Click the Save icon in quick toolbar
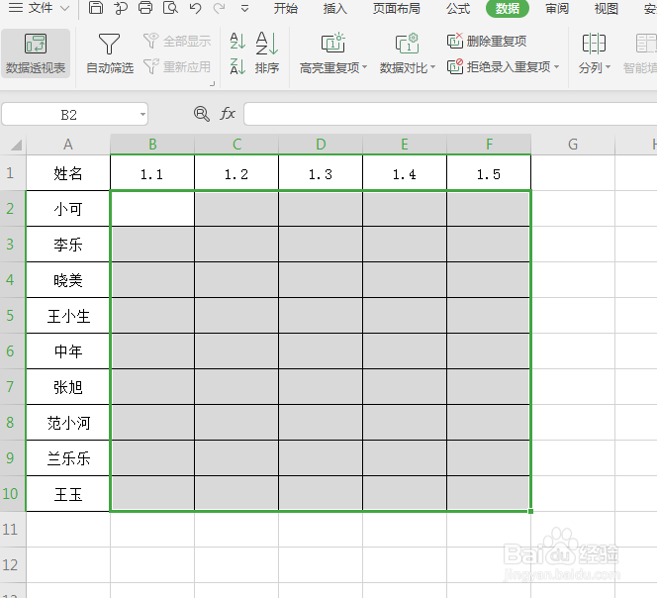 tap(96, 8)
